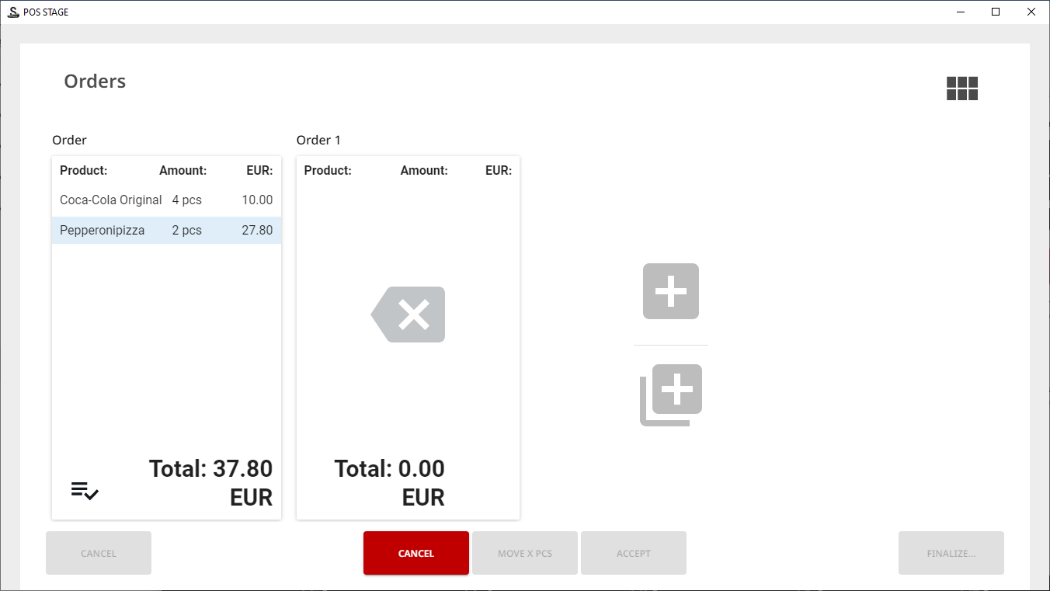This screenshot has width=1050, height=591.
Task: Click the POS STAGE app icon in title bar
Action: pyautogui.click(x=12, y=12)
